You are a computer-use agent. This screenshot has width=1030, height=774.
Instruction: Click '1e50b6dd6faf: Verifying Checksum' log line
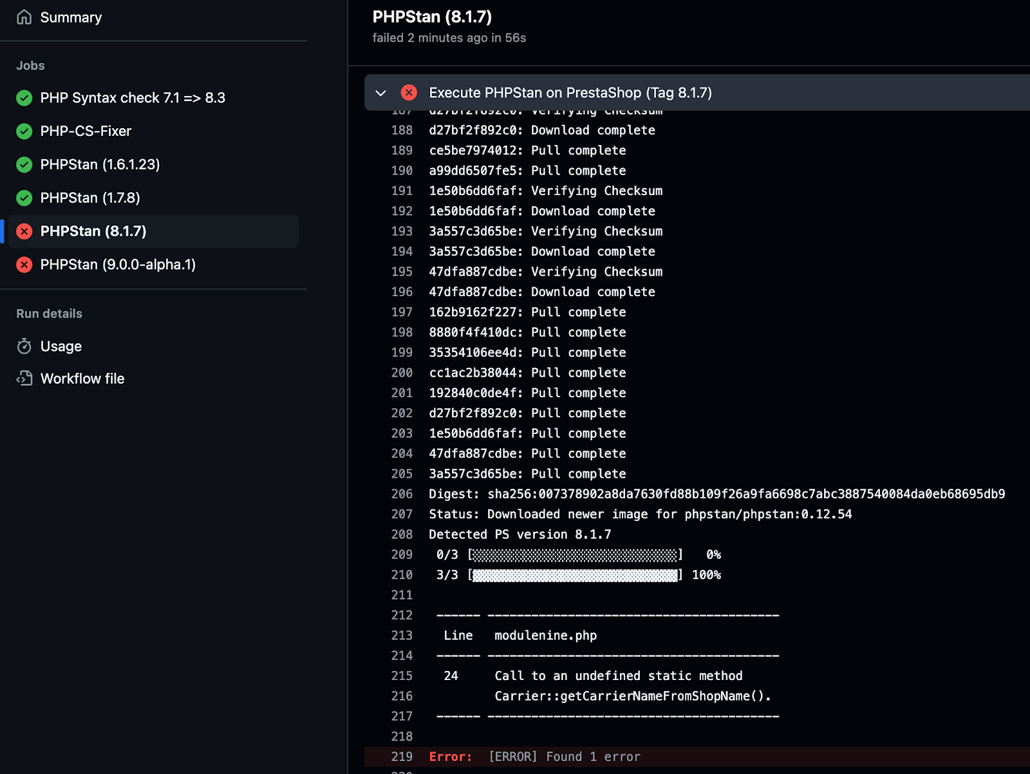pos(546,191)
